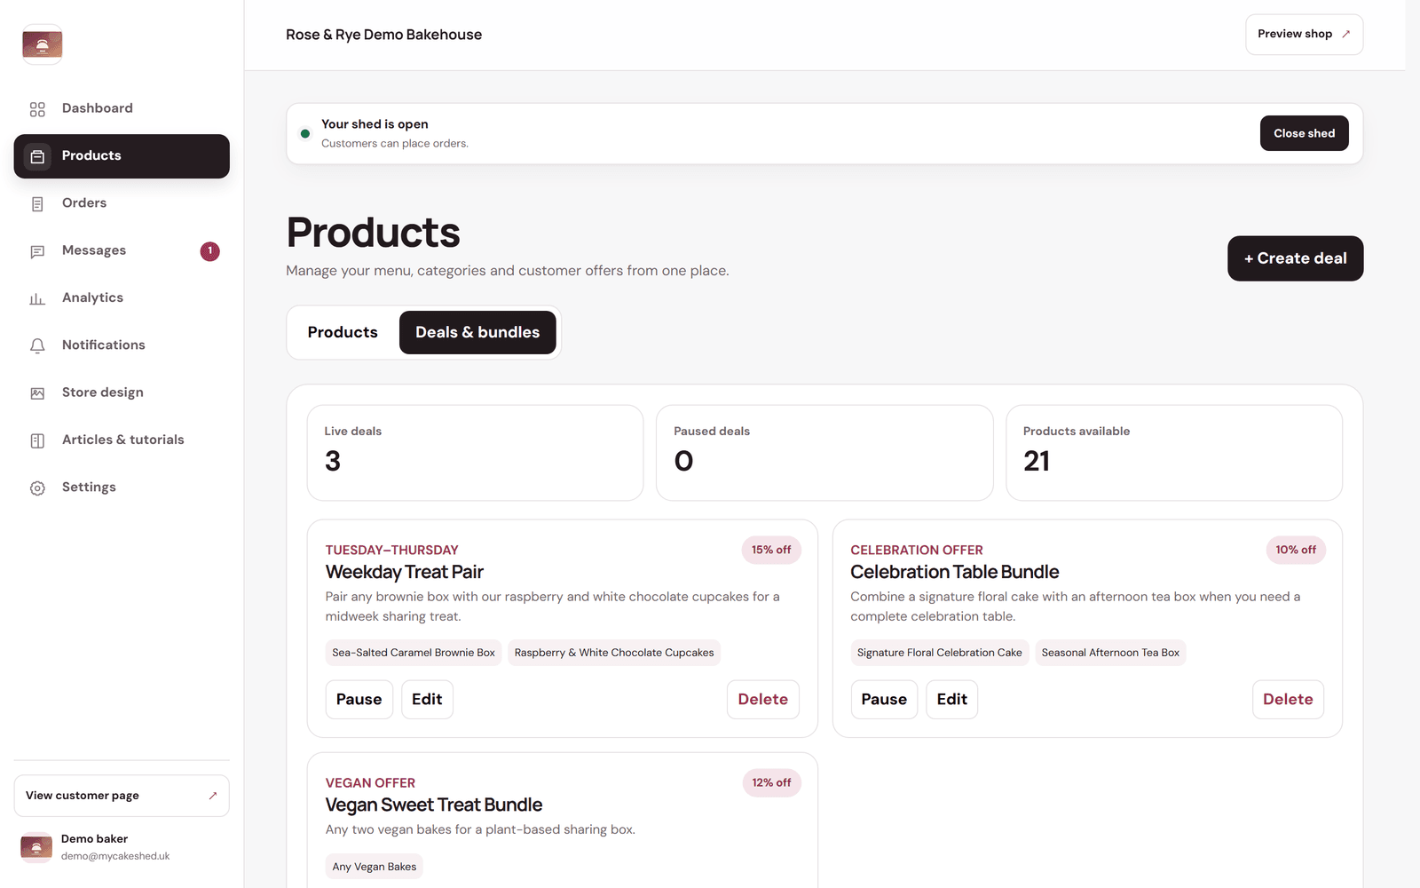Image resolution: width=1420 pixels, height=888 pixels.
Task: Click the Live deals stat card
Action: [475, 453]
